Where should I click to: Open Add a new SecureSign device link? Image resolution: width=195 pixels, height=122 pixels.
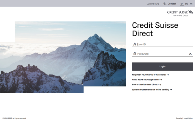point(147,80)
